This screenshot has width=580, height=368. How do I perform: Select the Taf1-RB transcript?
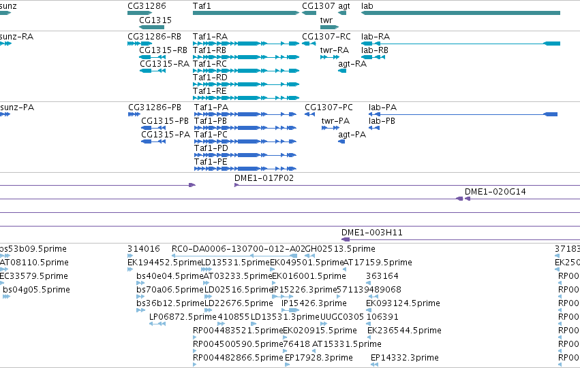(x=246, y=57)
